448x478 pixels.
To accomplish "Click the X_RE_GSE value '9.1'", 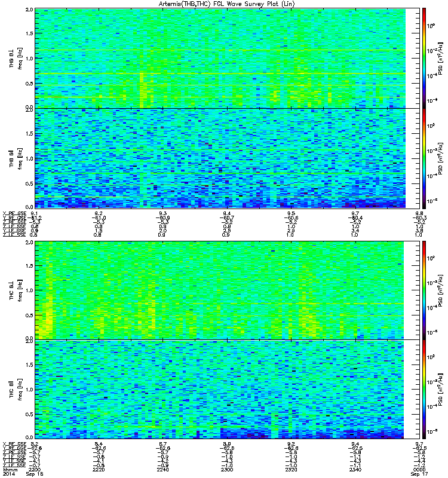I will [34, 213].
